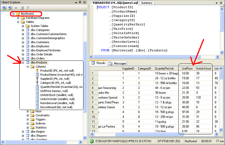Expand the Constraints folder node
Screen dimensions: 225x145
[28, 115]
